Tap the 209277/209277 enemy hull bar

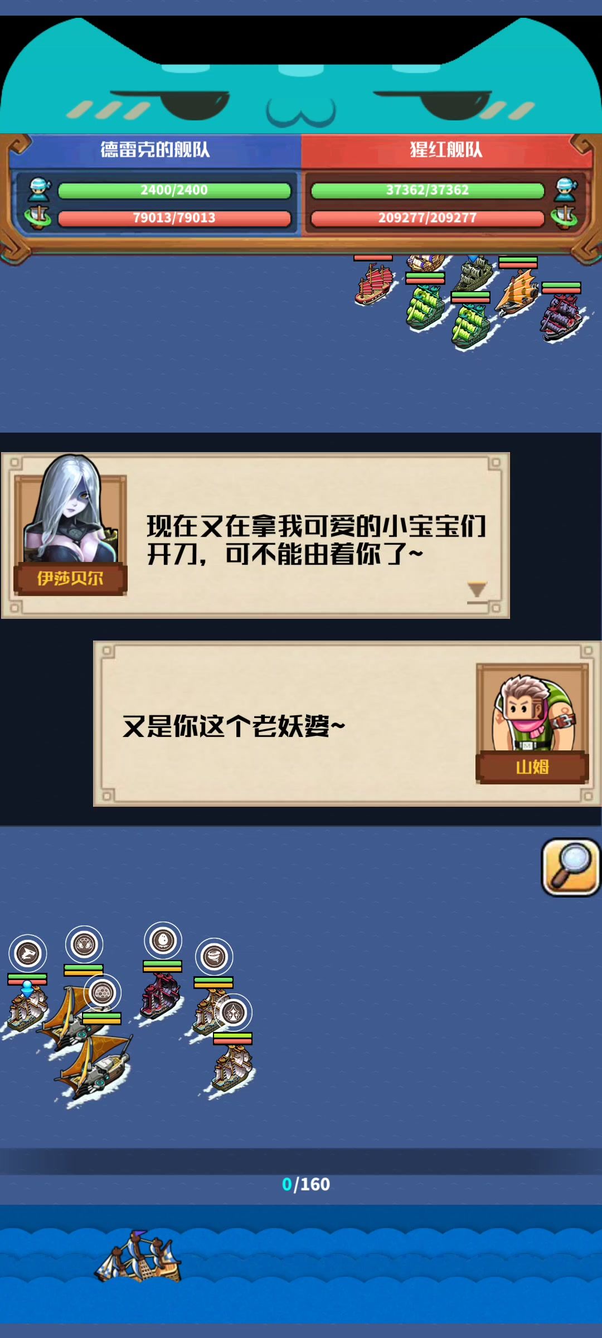(x=428, y=218)
